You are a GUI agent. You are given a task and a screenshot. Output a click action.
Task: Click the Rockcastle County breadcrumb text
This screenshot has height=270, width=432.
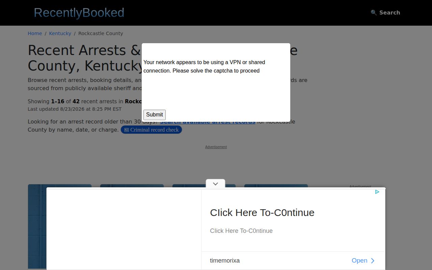pyautogui.click(x=101, y=33)
